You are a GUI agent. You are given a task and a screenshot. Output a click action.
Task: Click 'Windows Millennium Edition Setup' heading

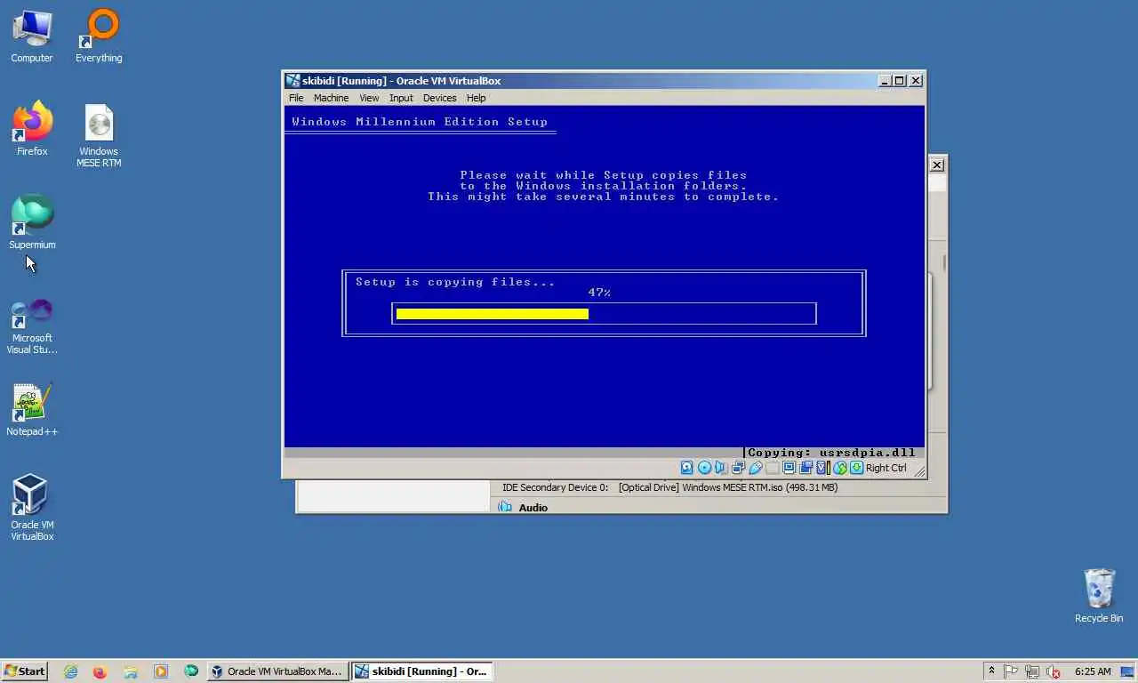pos(420,122)
